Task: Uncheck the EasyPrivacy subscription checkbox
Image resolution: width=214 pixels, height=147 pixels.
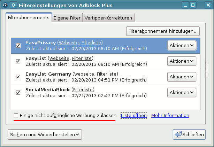Action: (18, 46)
